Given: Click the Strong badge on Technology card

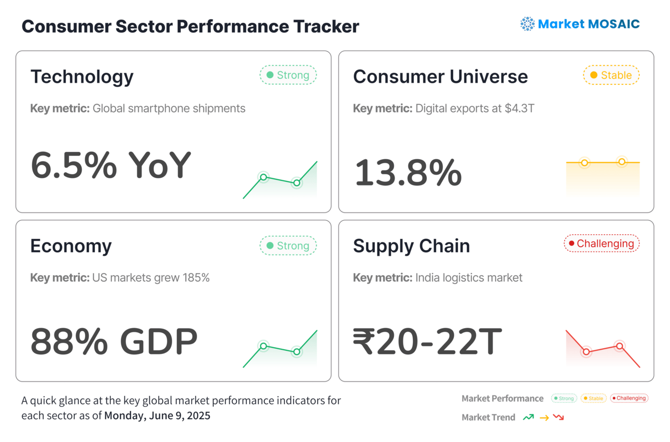Looking at the screenshot, I should tap(288, 75).
